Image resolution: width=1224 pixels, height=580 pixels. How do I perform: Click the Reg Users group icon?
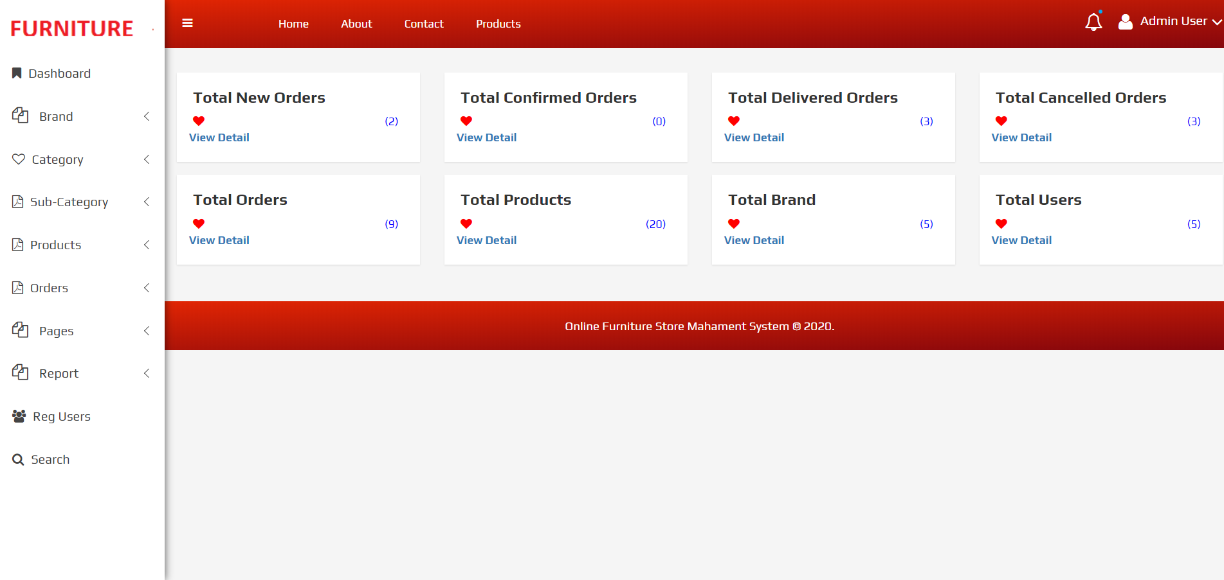pos(19,416)
